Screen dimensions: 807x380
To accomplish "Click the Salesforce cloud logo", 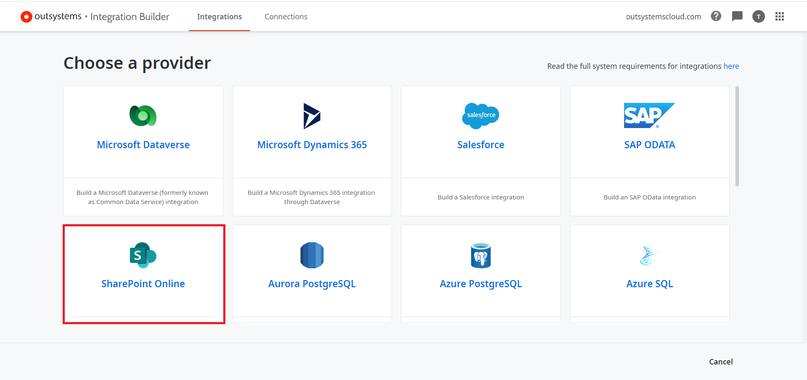I will pos(481,115).
